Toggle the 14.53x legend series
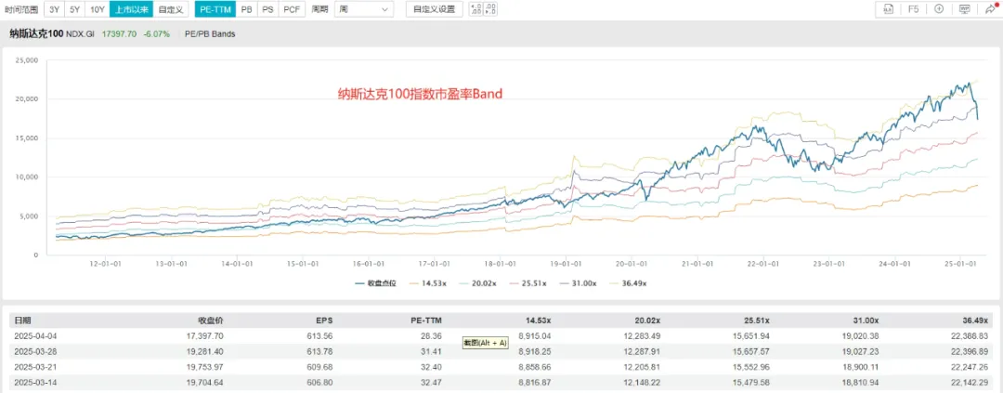The image size is (1003, 393). [426, 282]
